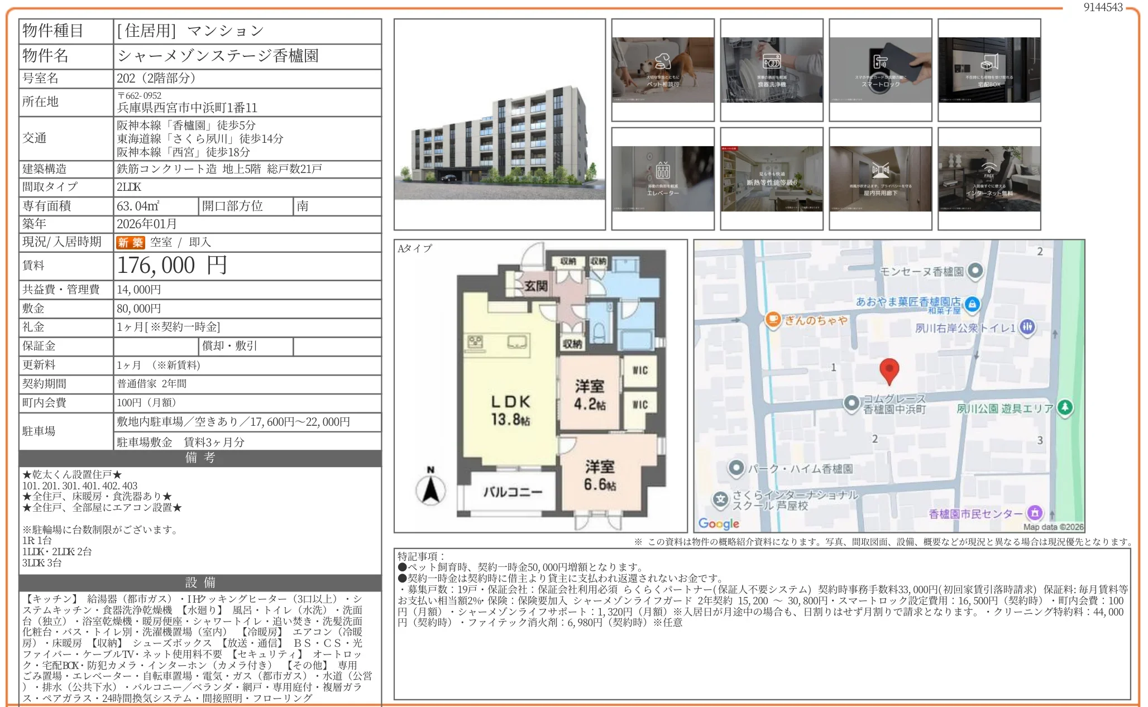
Task: Select the shop icon for あおやま菓匠香櫨園店
Action: pyautogui.click(x=972, y=304)
